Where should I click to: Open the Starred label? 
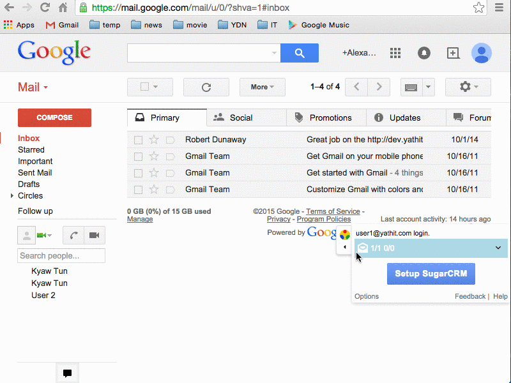tap(31, 150)
